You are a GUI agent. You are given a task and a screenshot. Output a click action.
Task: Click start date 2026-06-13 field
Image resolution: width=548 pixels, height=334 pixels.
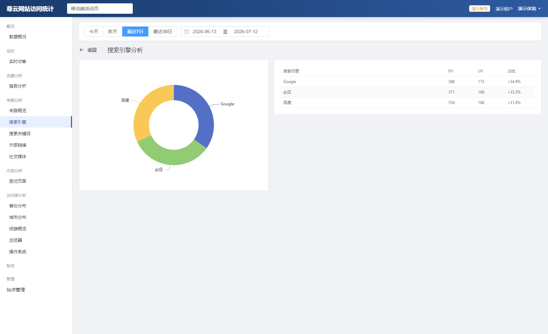point(204,31)
